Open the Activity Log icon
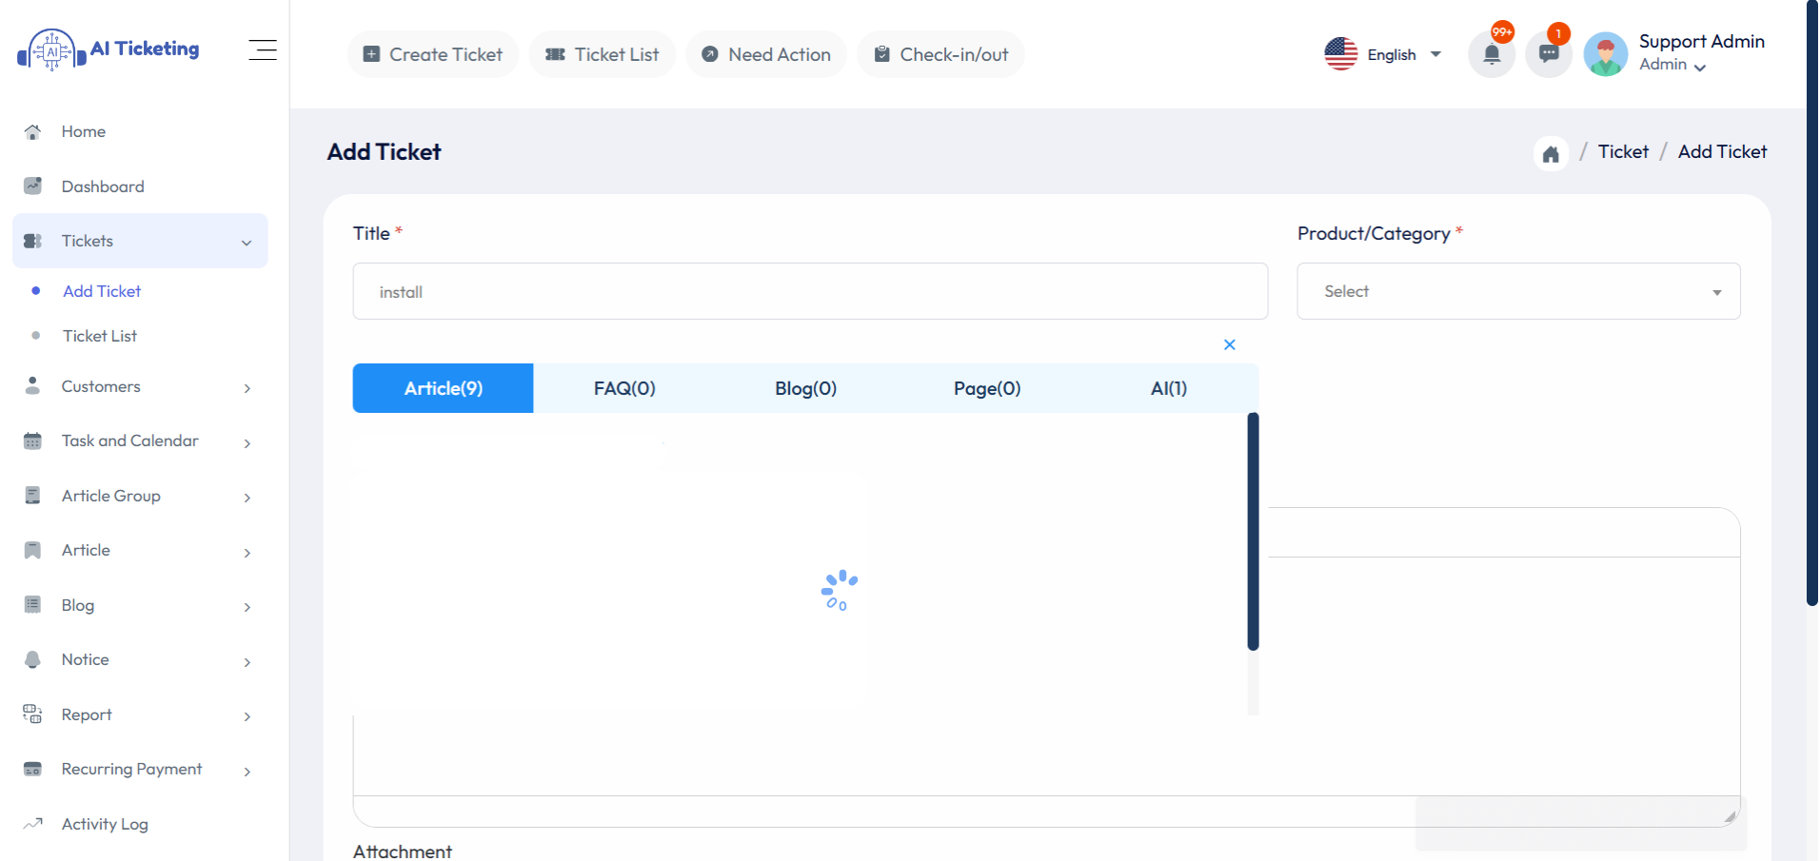The width and height of the screenshot is (1820, 861). tap(32, 823)
